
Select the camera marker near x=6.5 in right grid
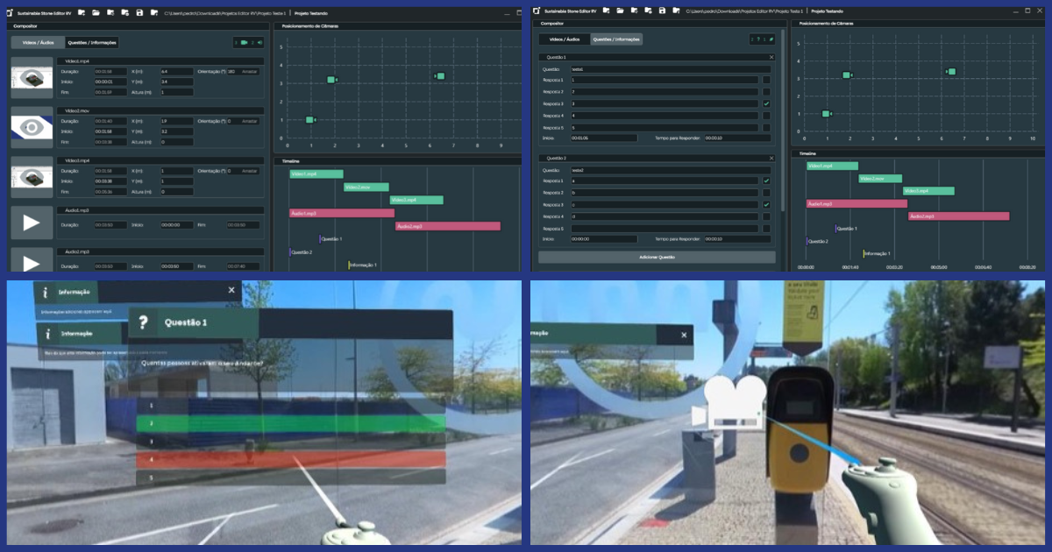(x=951, y=72)
